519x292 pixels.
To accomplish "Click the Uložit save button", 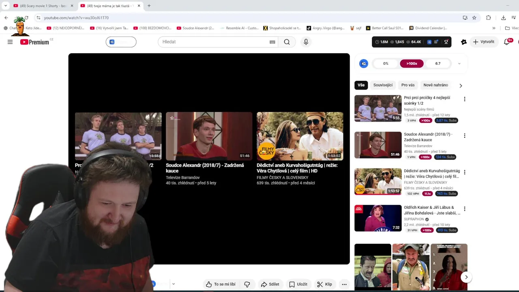I will point(298,284).
